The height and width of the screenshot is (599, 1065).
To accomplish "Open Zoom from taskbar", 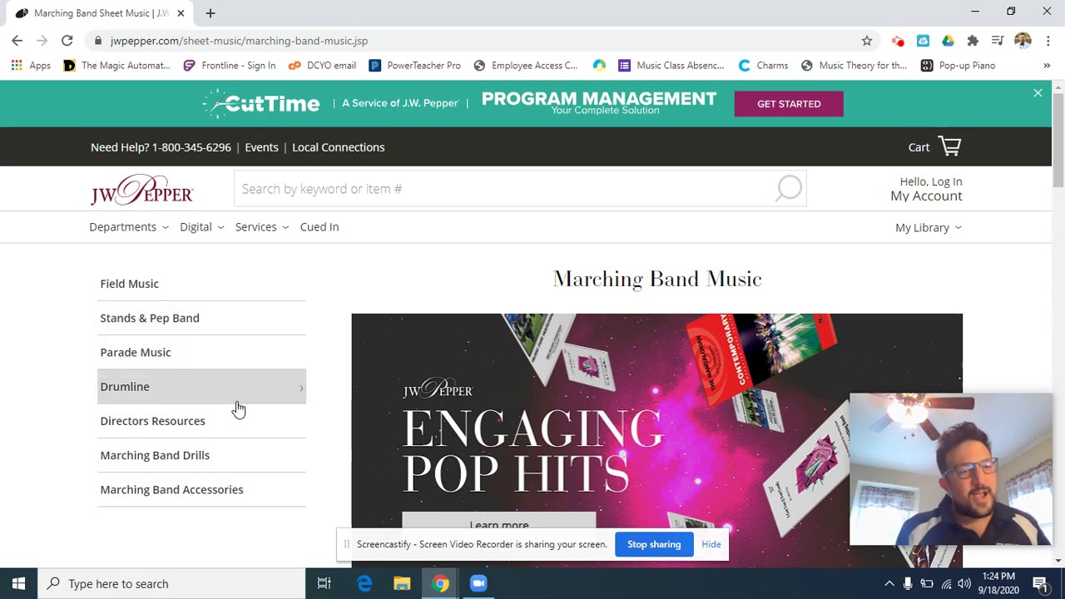I will (478, 584).
